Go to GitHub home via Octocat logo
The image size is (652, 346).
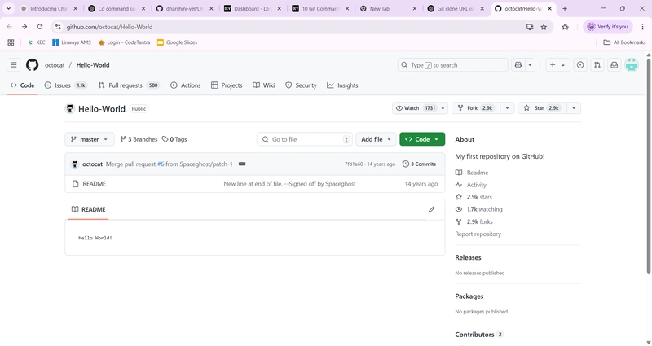(x=32, y=65)
